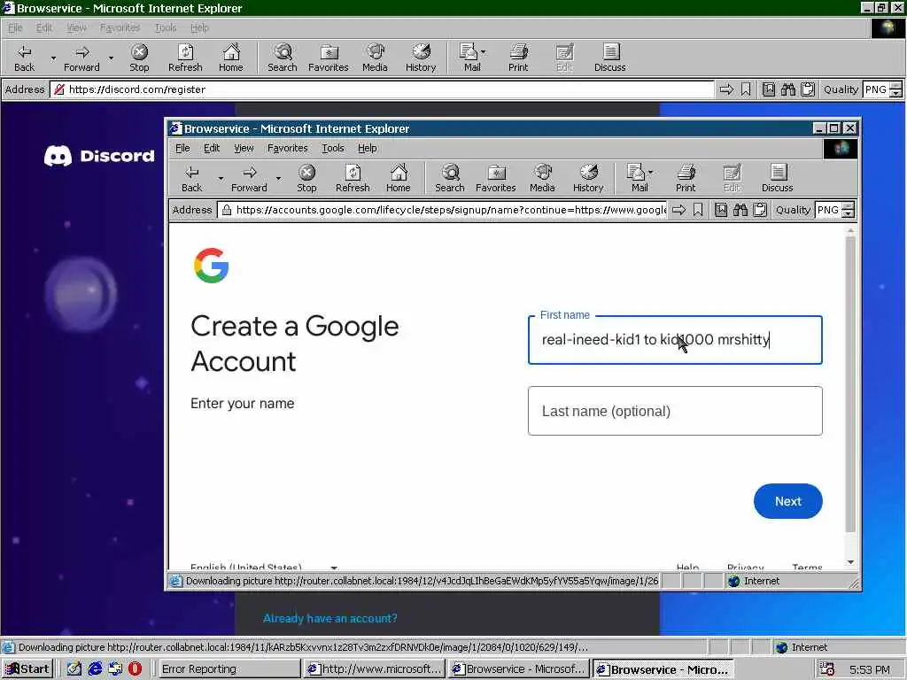The image size is (907, 680).
Task: Click Print in the Discord background window toolbar
Action: (518, 58)
